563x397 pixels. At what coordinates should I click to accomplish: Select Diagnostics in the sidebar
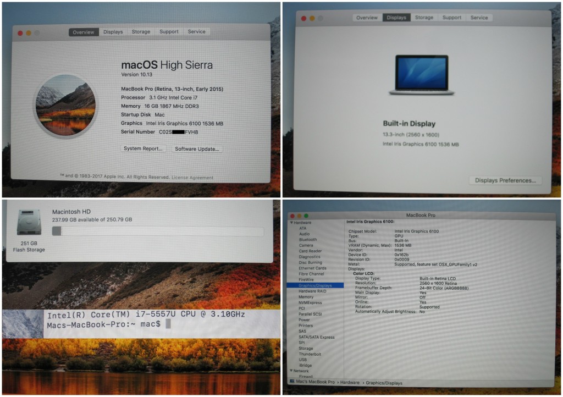[x=310, y=257]
